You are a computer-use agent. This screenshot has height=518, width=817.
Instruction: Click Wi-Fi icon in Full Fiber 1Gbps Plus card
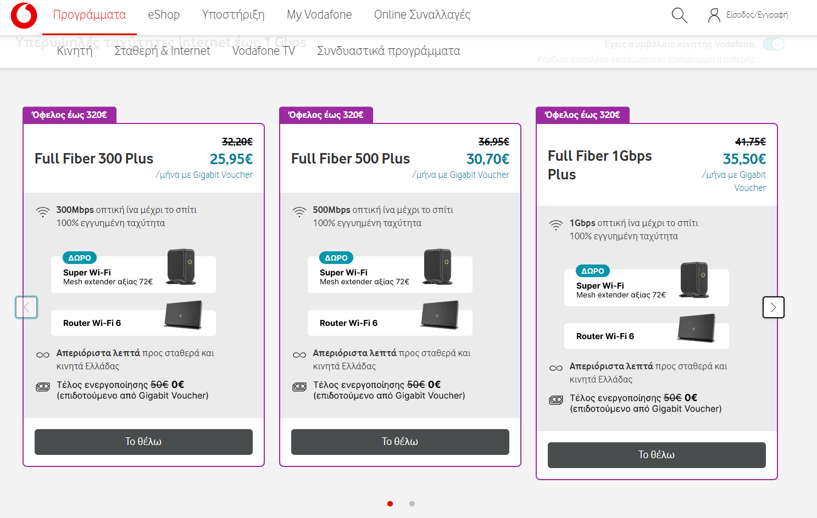pos(556,225)
